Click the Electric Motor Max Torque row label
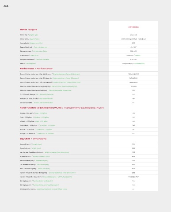Viewport: 171px width, 212px height. (x=46, y=90)
